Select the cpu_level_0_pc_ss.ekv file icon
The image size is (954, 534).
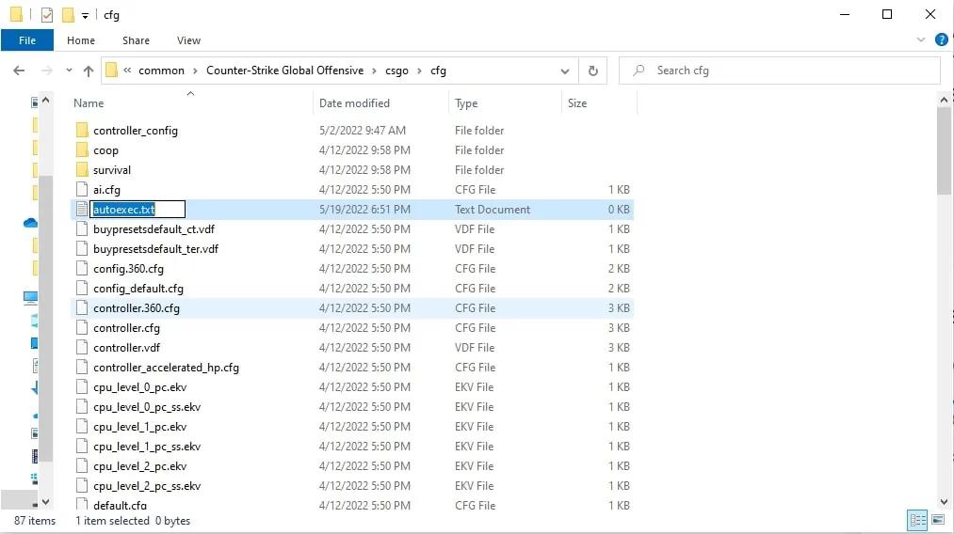(x=82, y=406)
